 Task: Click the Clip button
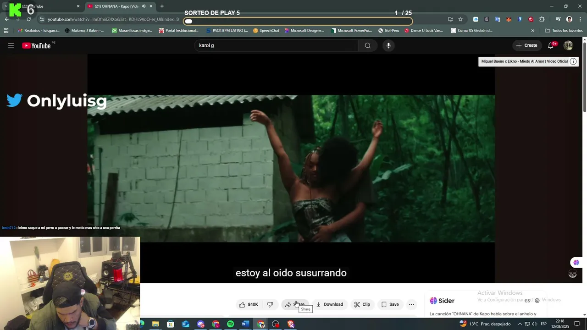[x=362, y=304]
